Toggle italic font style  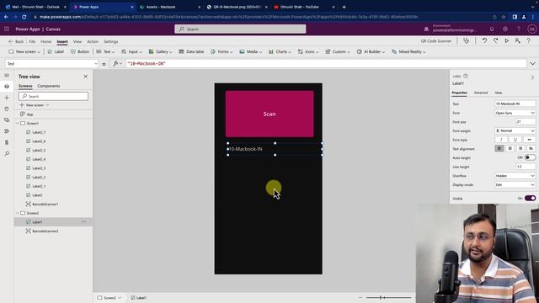click(x=501, y=140)
